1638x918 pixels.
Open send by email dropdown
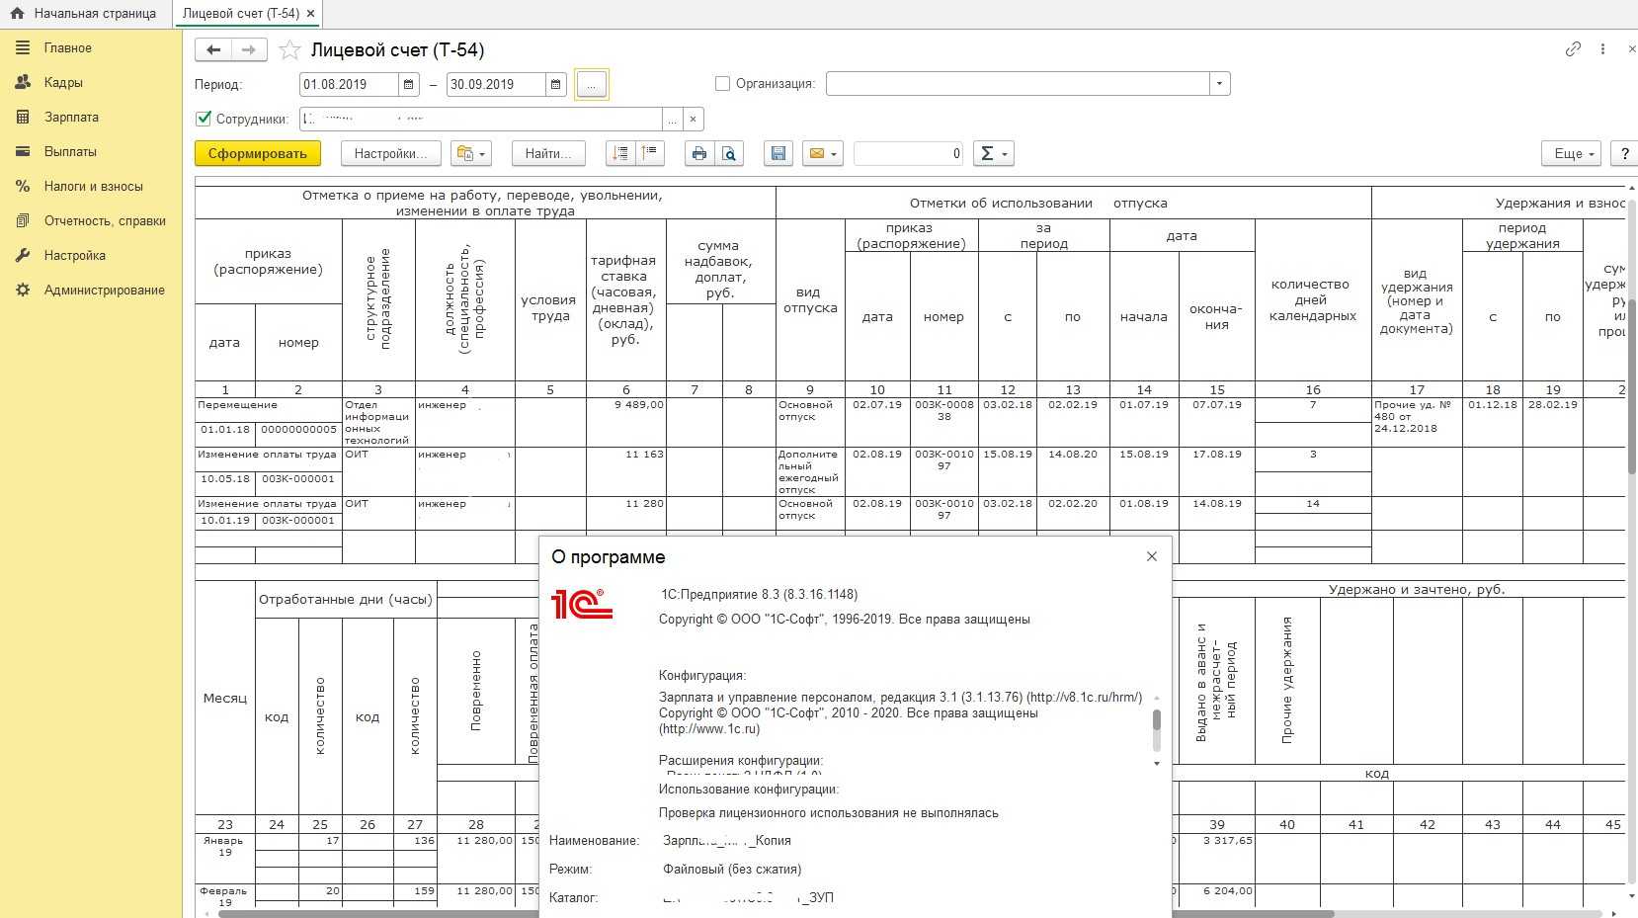pos(823,153)
